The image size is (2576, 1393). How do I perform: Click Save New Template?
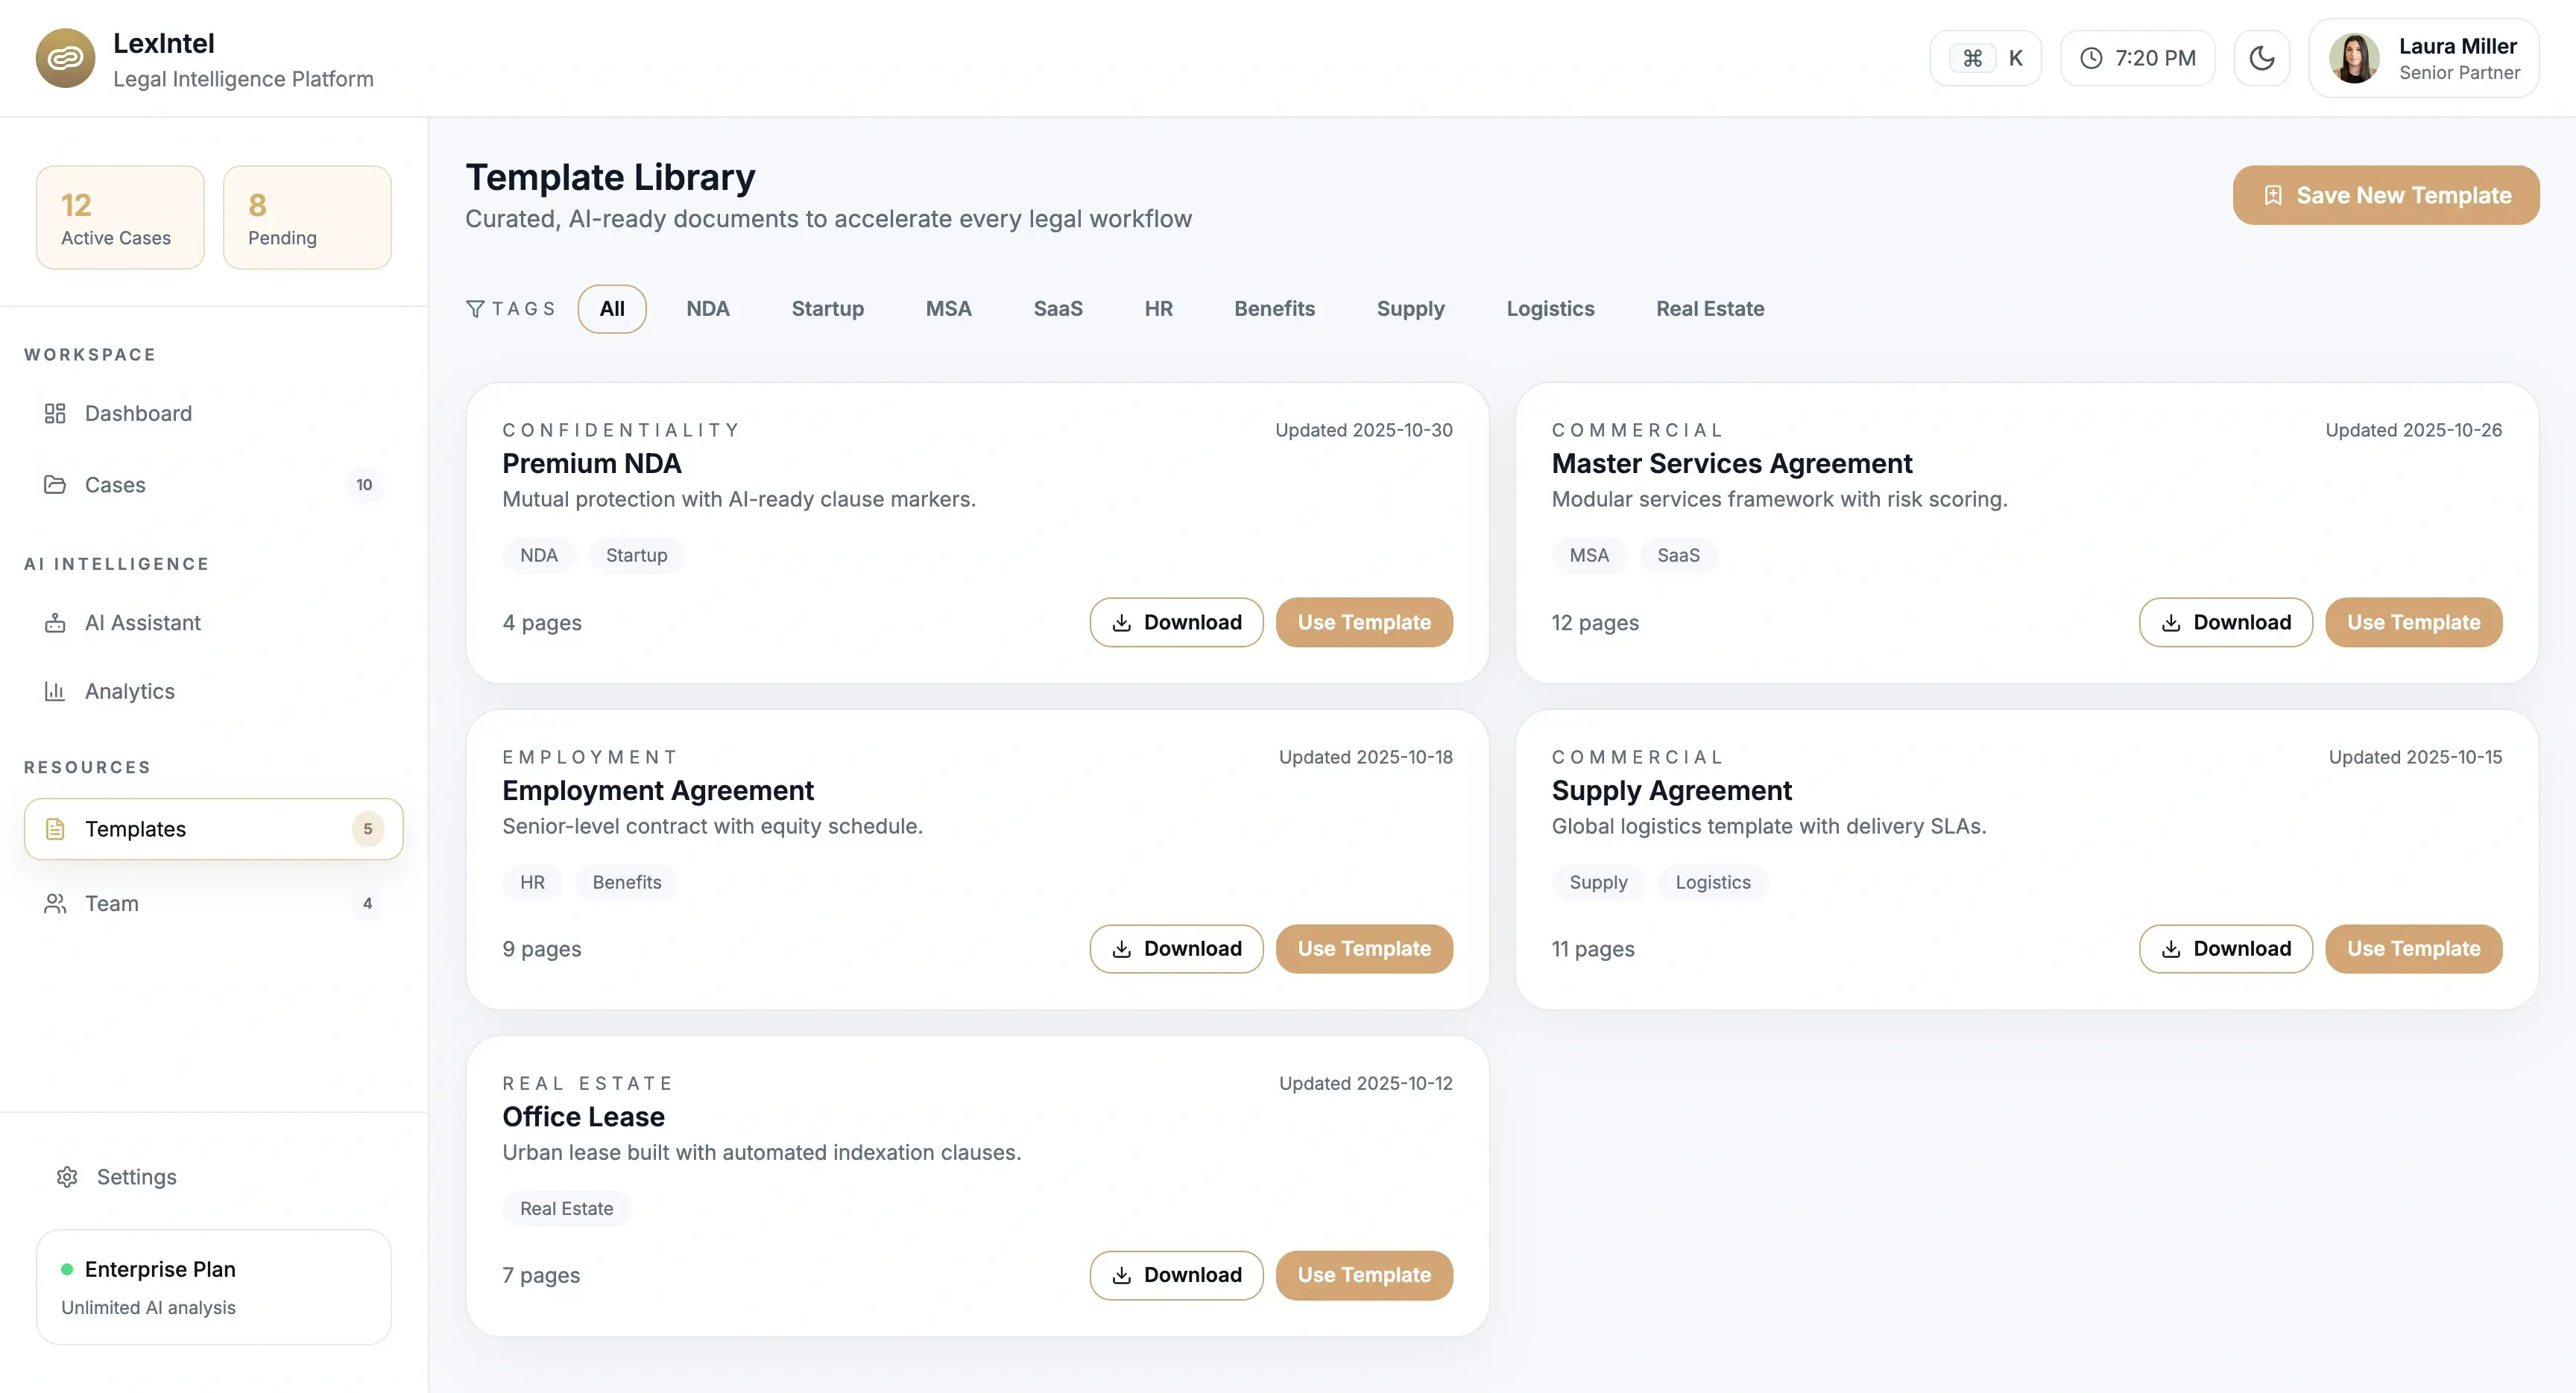(2386, 195)
